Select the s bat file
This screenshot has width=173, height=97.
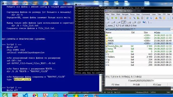coord(139,65)
